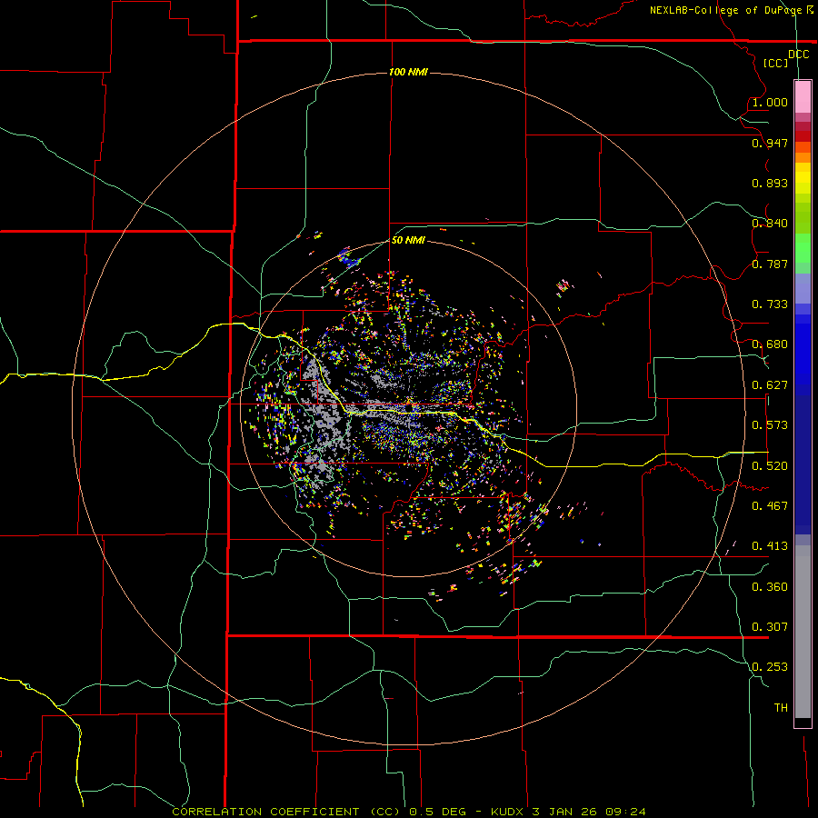Pick the lavender segment of the color bar
The image size is (818, 818).
803,288
